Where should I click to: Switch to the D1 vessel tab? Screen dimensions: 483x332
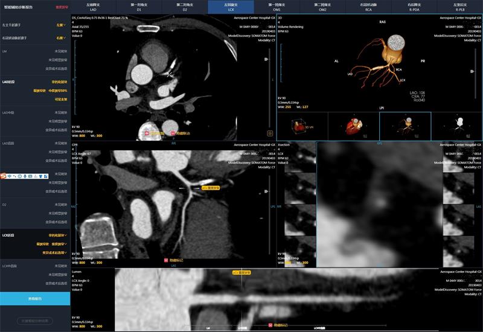coord(139,7)
